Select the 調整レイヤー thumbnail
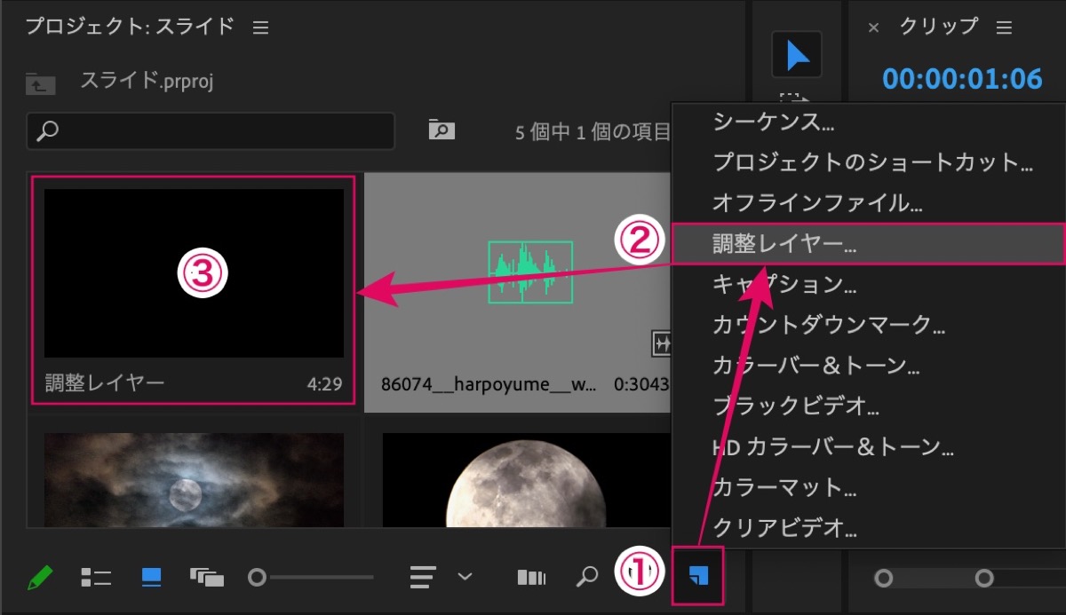 (194, 273)
